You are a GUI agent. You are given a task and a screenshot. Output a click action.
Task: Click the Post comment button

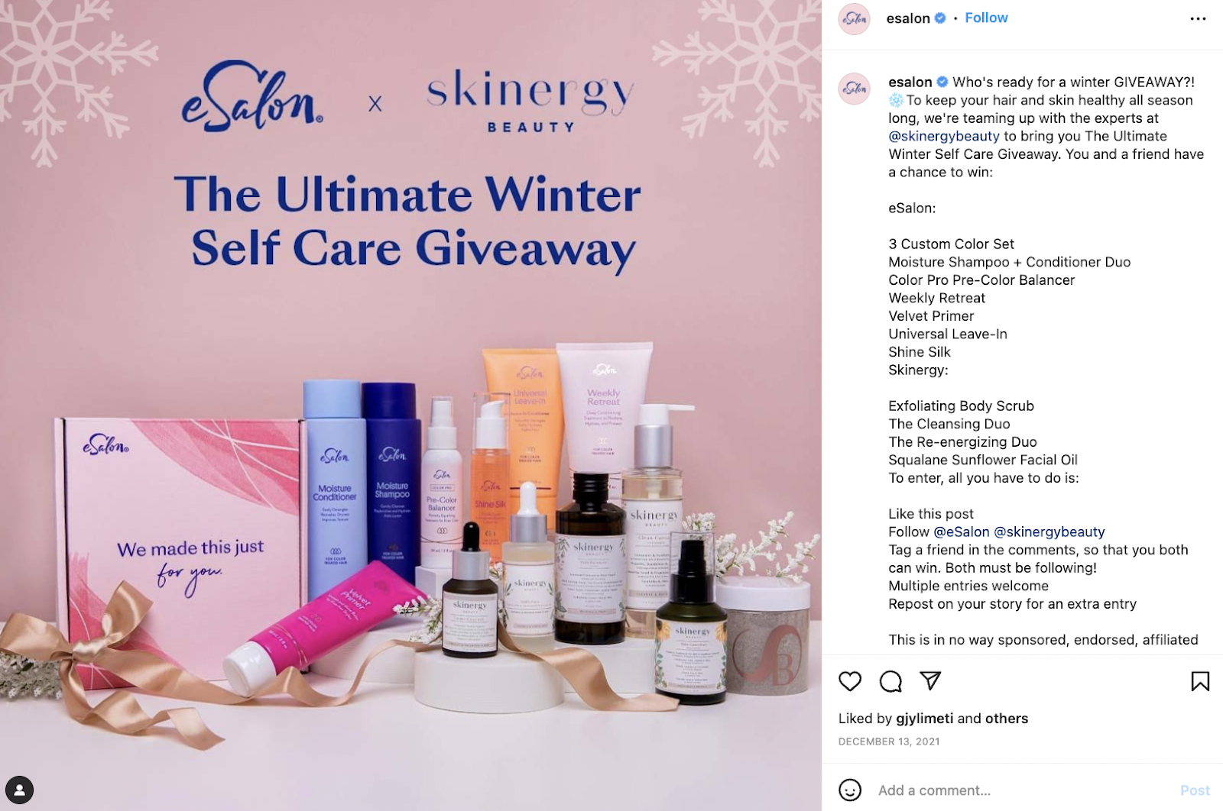tap(1195, 790)
